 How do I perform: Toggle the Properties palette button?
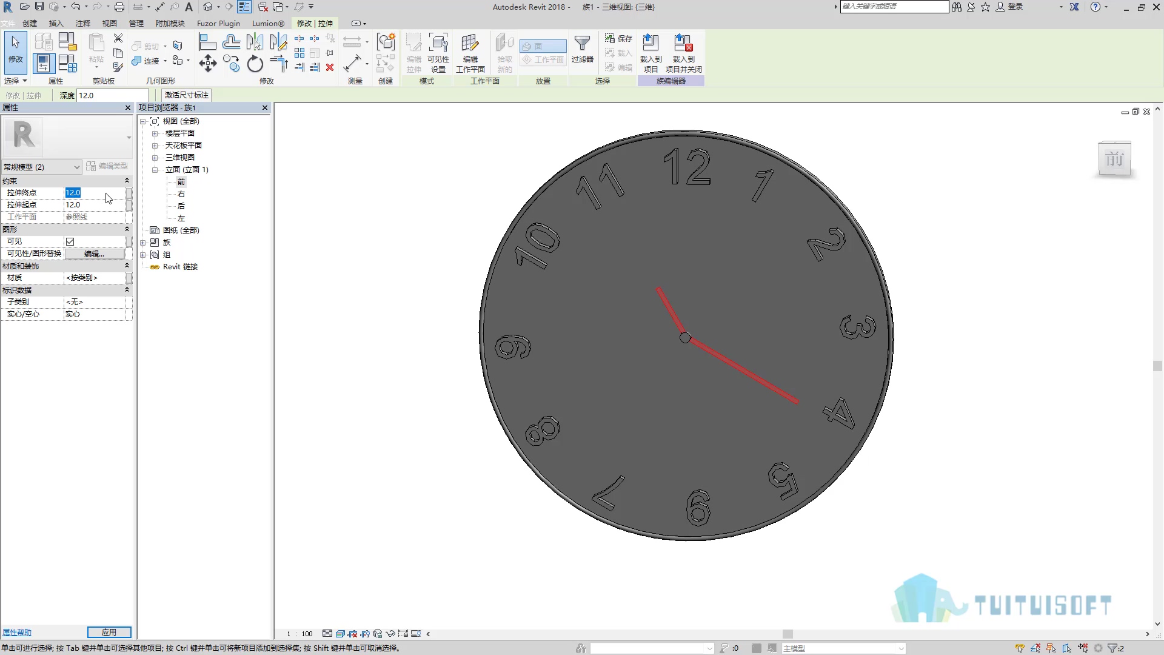[x=44, y=63]
